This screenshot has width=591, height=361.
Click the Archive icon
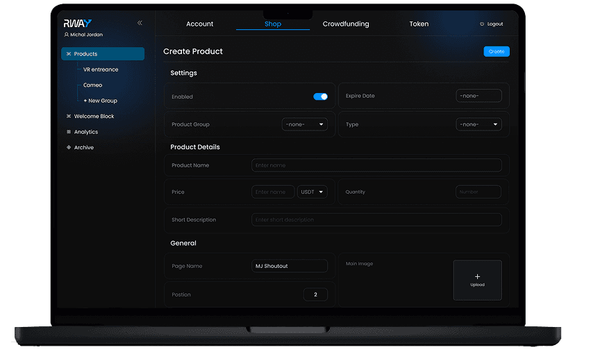(x=69, y=147)
